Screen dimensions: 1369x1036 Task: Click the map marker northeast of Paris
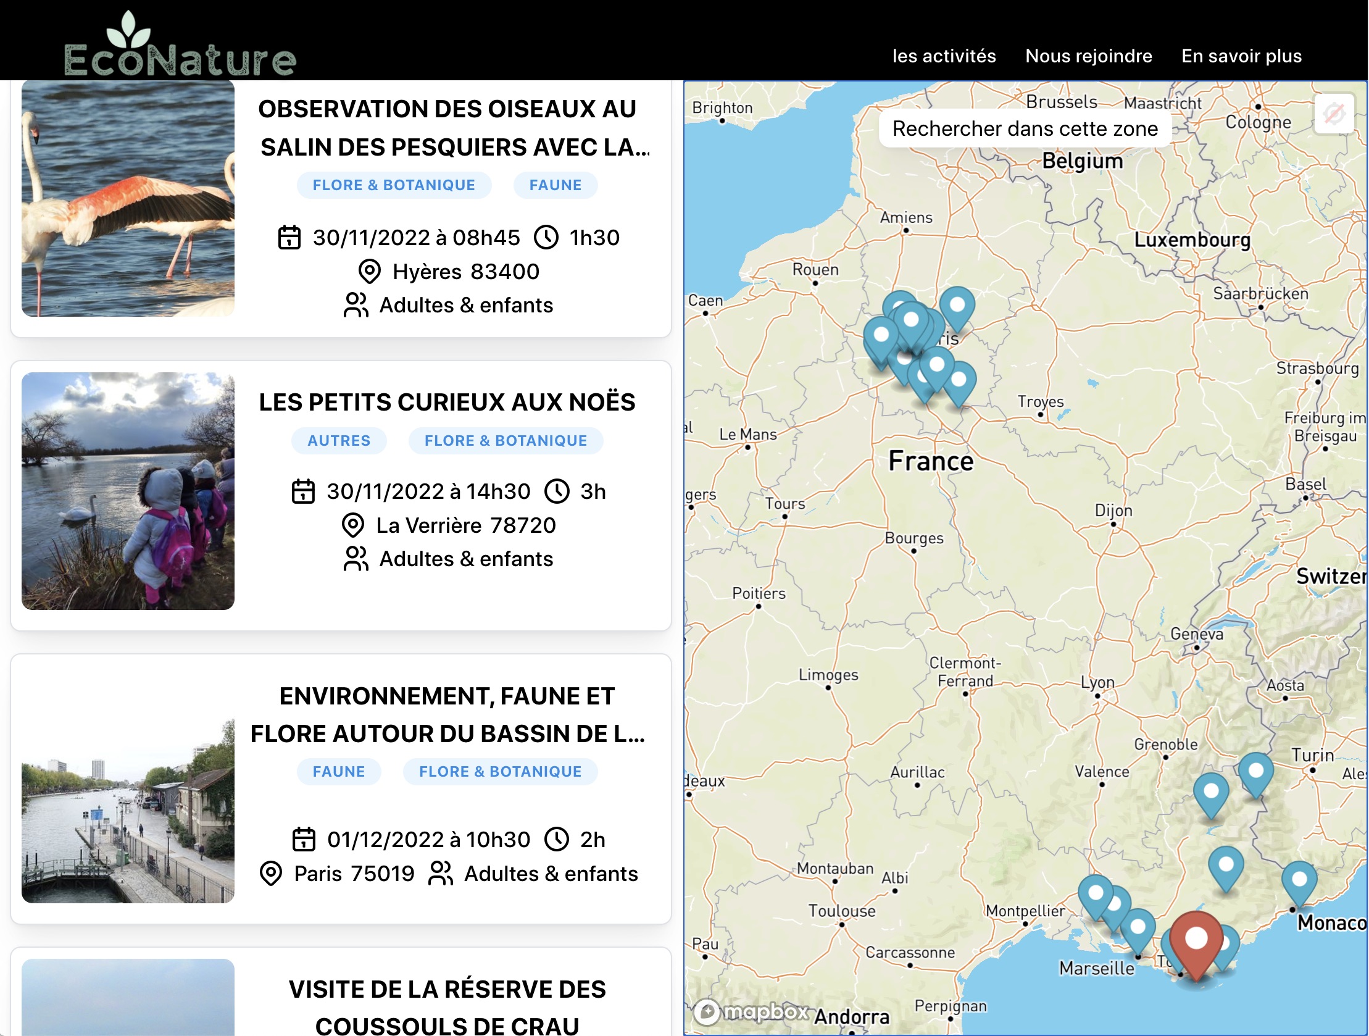[957, 309]
